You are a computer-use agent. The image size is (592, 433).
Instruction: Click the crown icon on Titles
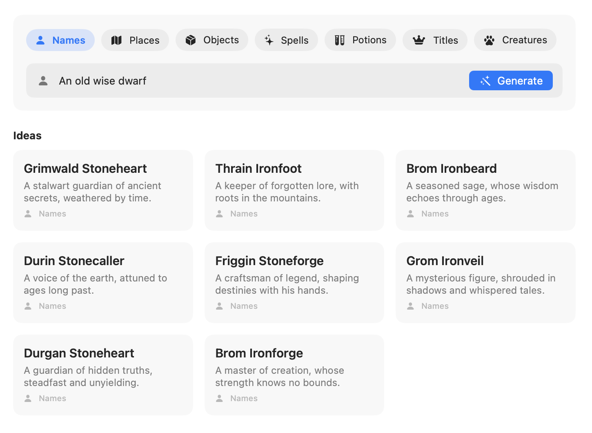pyautogui.click(x=419, y=40)
